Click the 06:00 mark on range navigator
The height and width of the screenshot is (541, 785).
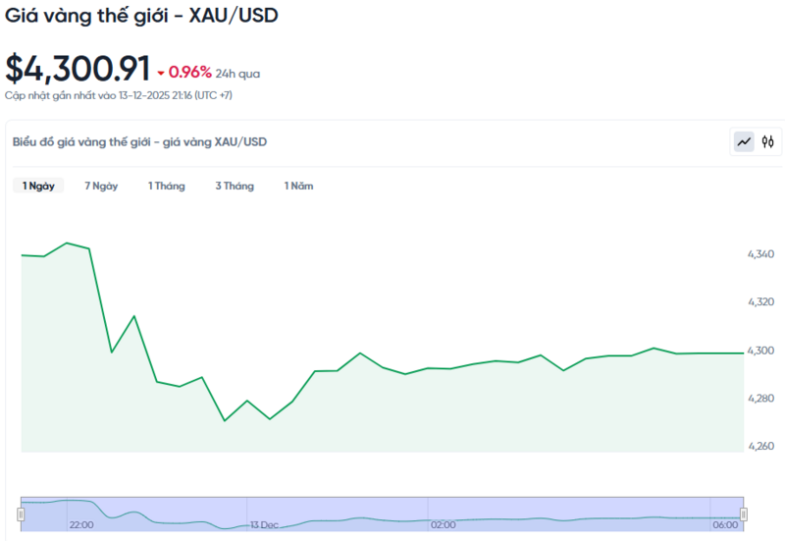(x=724, y=525)
